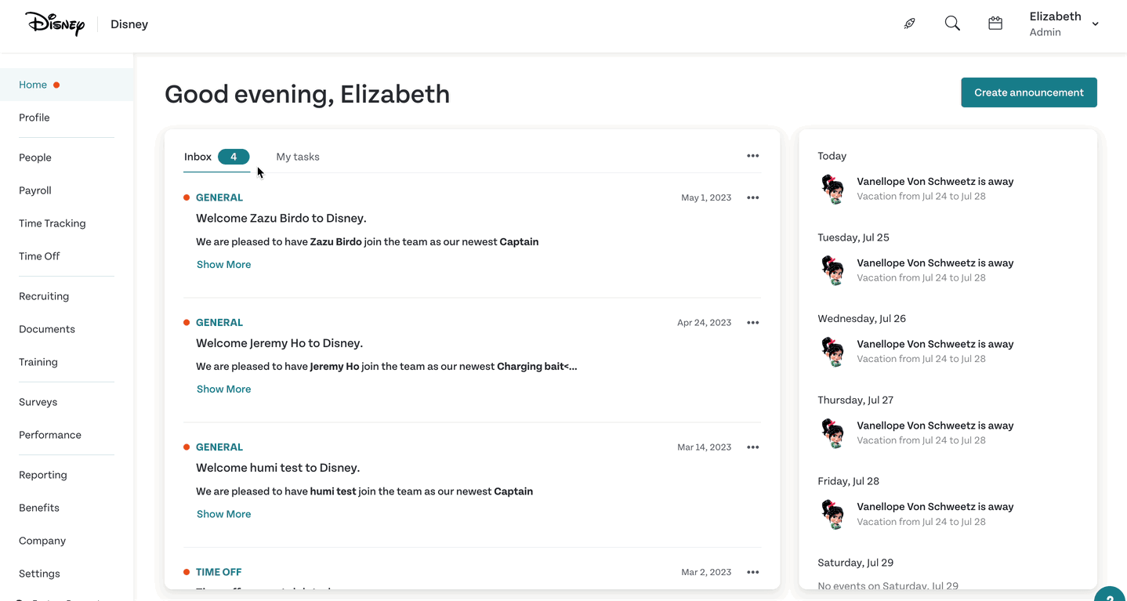Open Performance in the sidebar

point(50,435)
